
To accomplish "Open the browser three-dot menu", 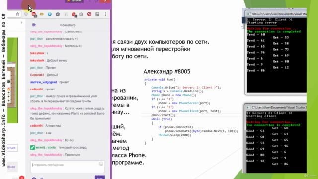I will 105,14.
